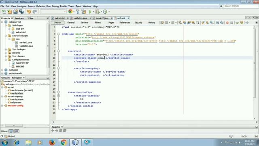259x146 pixels.
Task: Expand the WEB-INF folder node
Action: (x=9, y=29)
